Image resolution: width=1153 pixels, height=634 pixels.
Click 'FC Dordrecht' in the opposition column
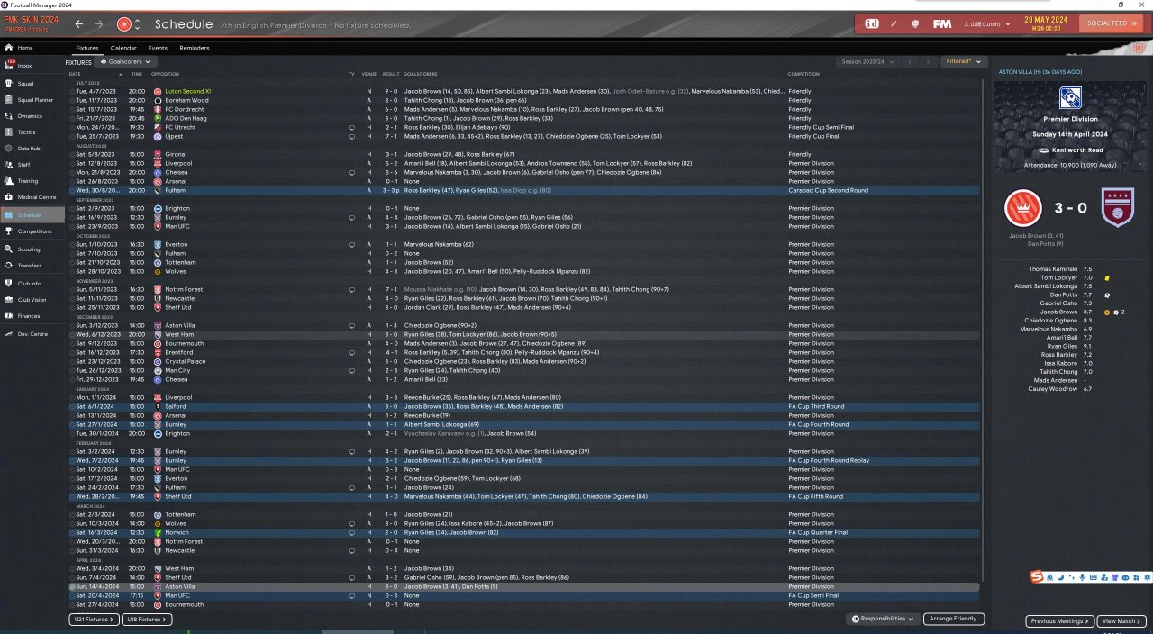pyautogui.click(x=183, y=109)
